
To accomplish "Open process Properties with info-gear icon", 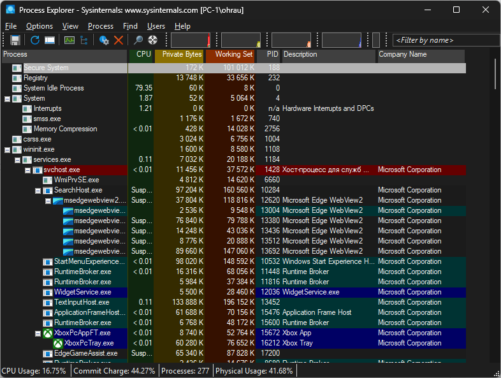I will pyautogui.click(x=104, y=40).
